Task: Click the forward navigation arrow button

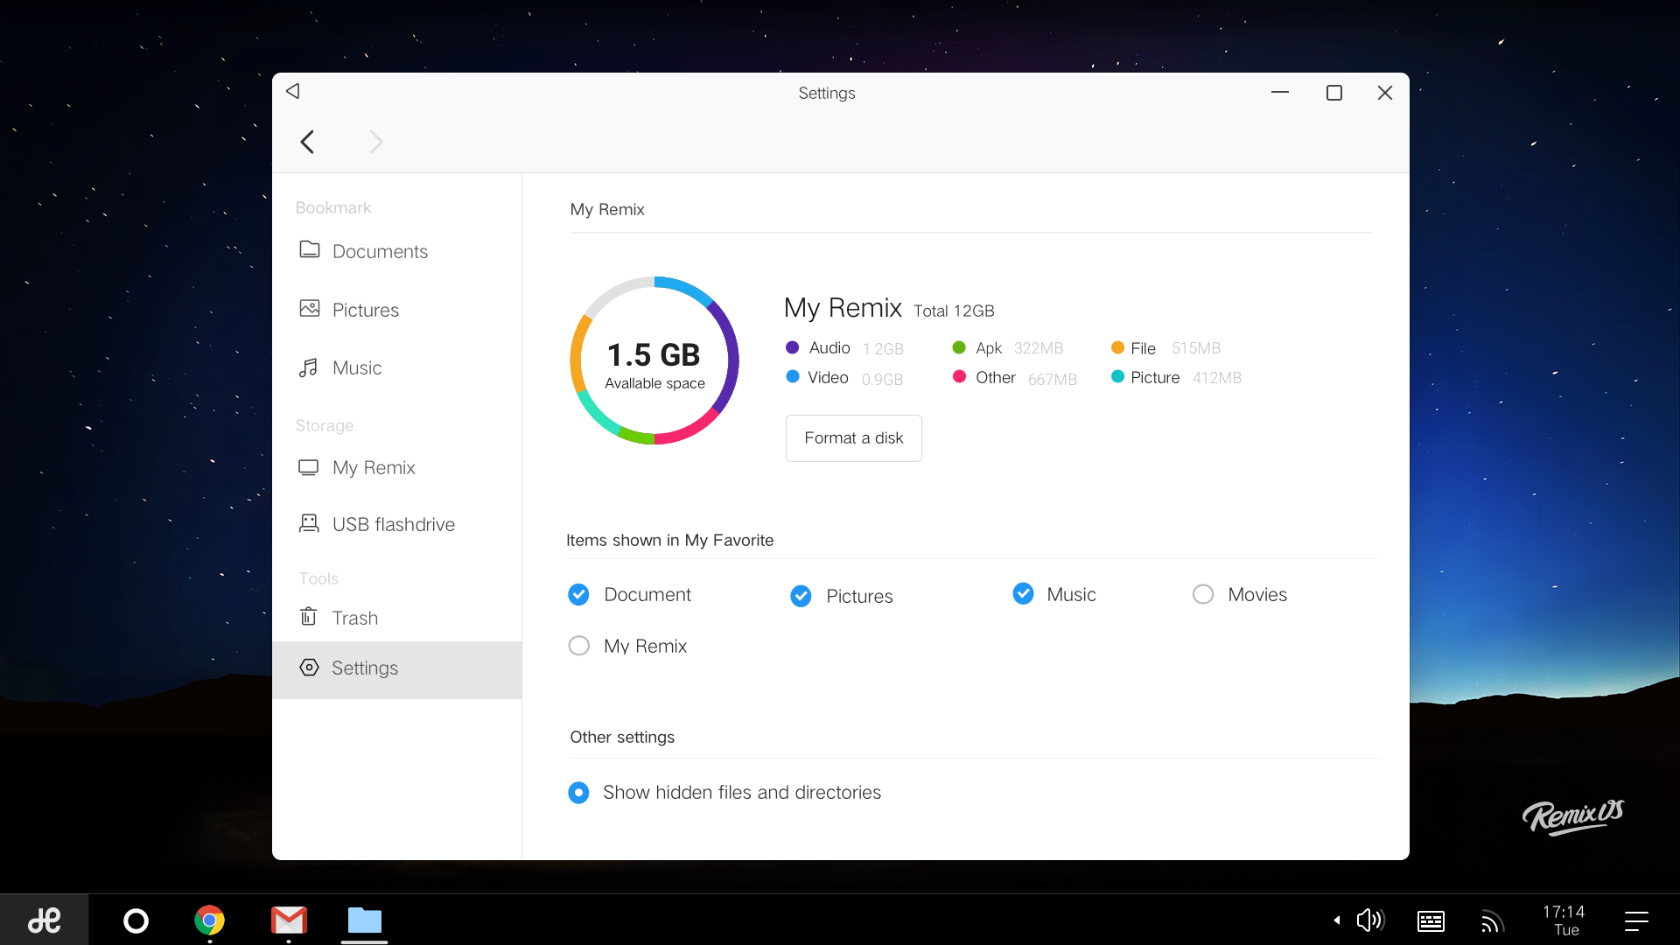Action: (376, 142)
